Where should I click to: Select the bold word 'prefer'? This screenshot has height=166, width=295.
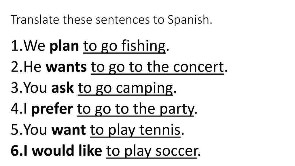click(x=52, y=109)
